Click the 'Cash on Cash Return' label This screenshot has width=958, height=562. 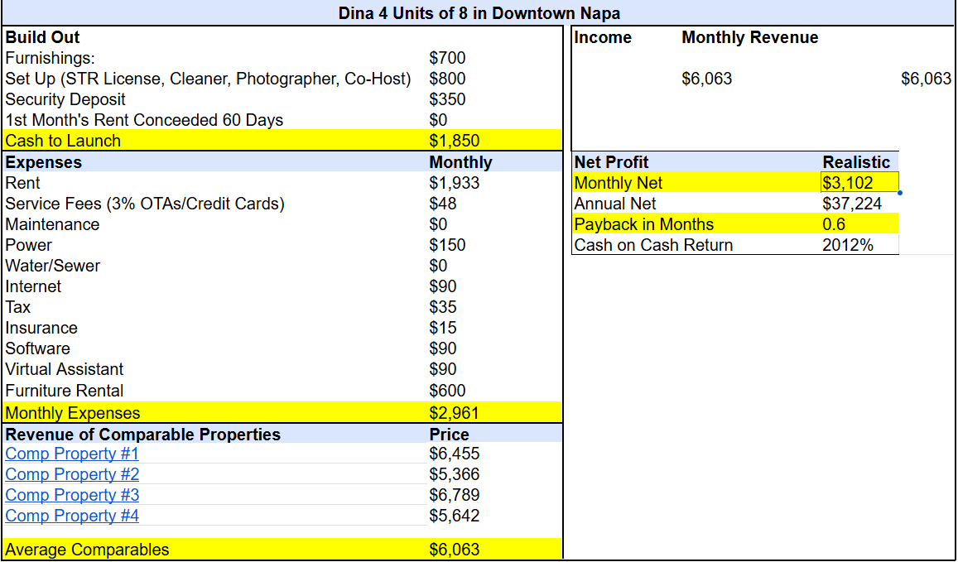[653, 245]
